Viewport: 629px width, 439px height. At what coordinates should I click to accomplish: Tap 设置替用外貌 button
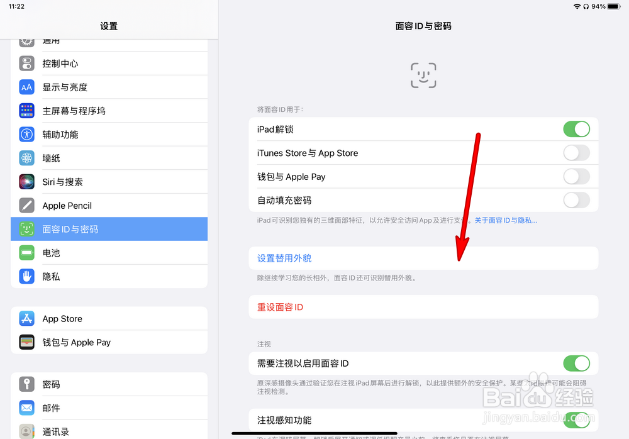[423, 258]
